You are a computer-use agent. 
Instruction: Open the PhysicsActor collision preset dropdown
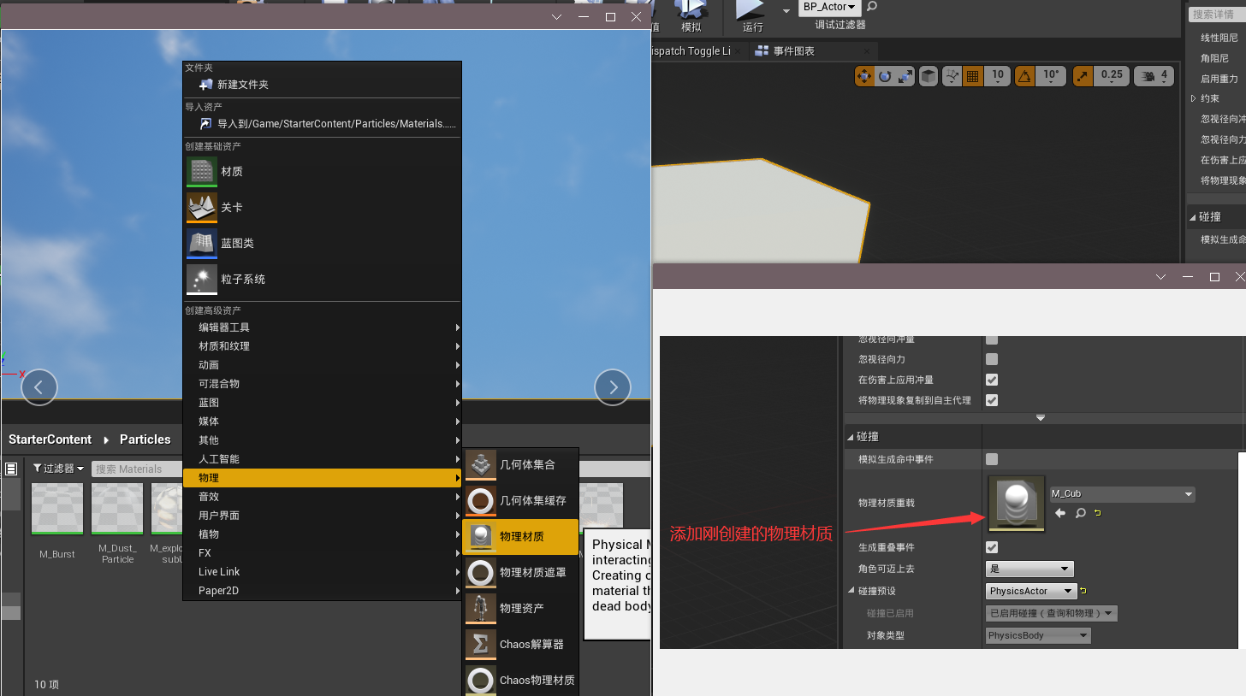point(1030,591)
